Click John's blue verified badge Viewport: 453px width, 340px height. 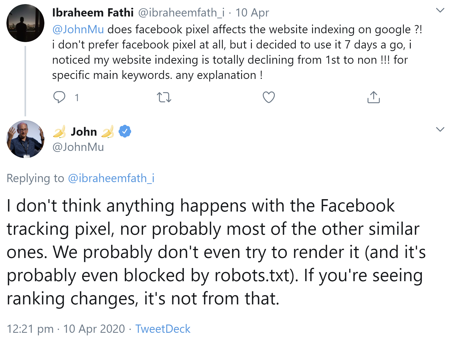pyautogui.click(x=125, y=131)
